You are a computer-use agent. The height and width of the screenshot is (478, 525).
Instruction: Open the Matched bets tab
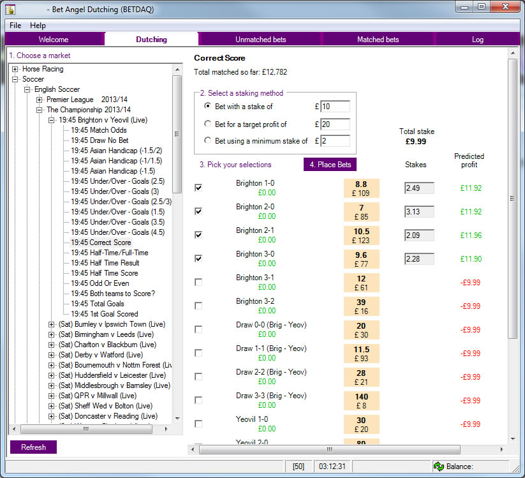tap(378, 40)
